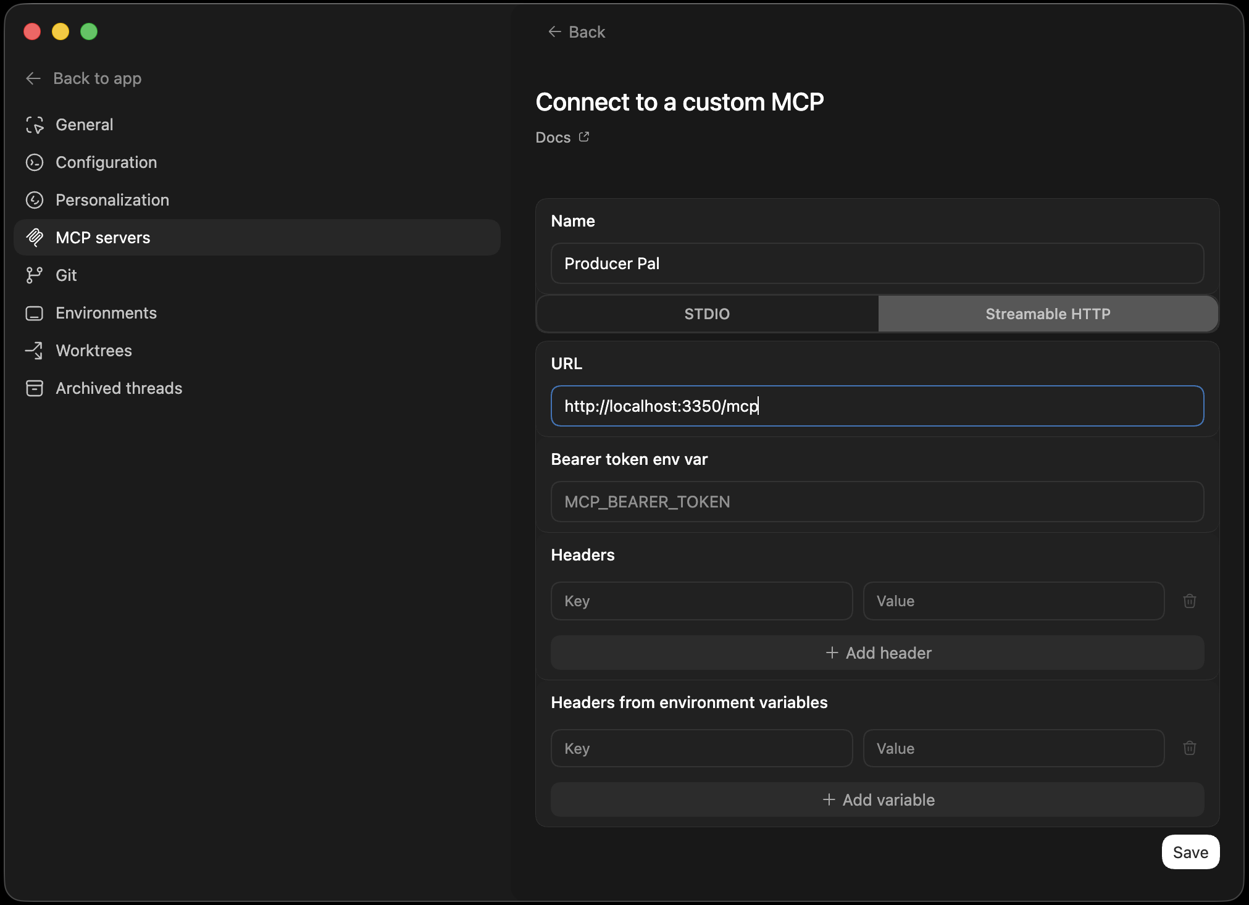
Task: Remove the environment variable header row
Action: (1188, 748)
